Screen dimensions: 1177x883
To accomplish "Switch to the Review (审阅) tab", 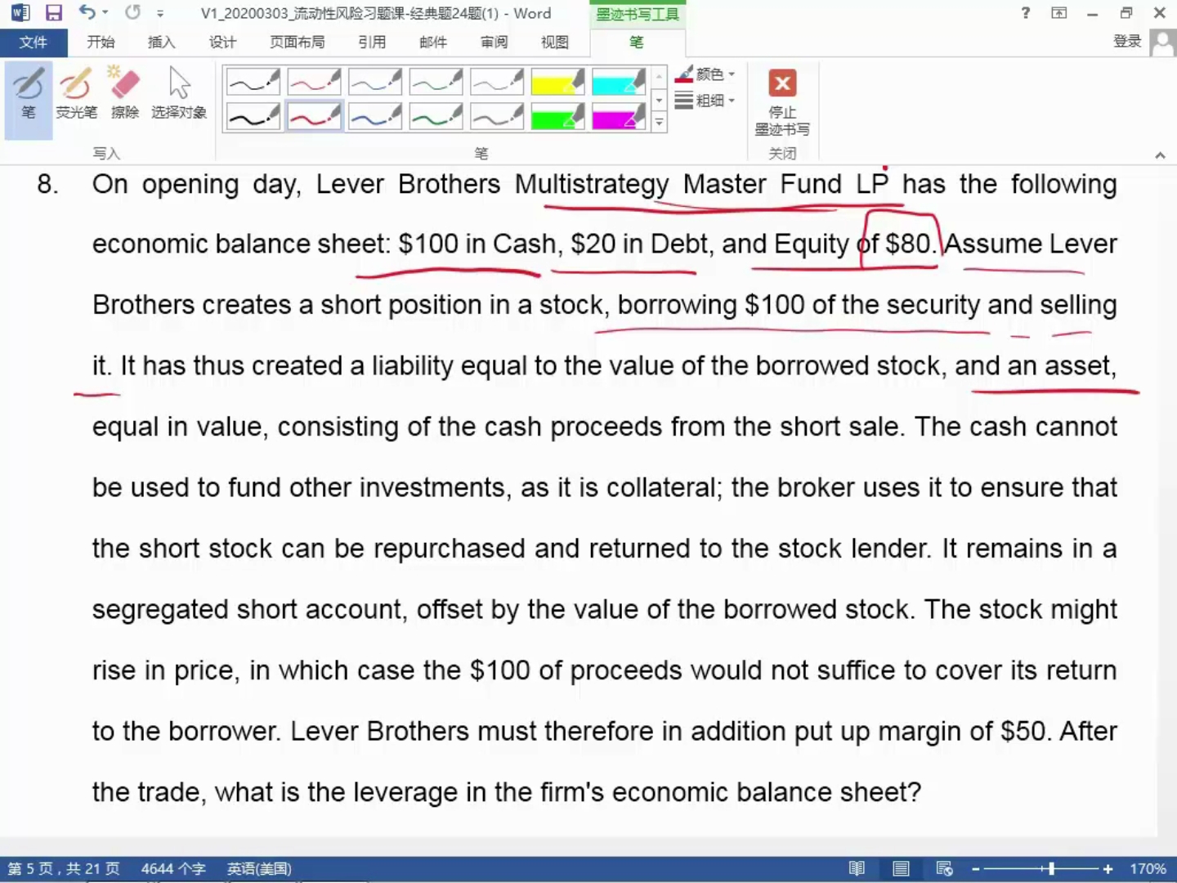I will click(495, 43).
